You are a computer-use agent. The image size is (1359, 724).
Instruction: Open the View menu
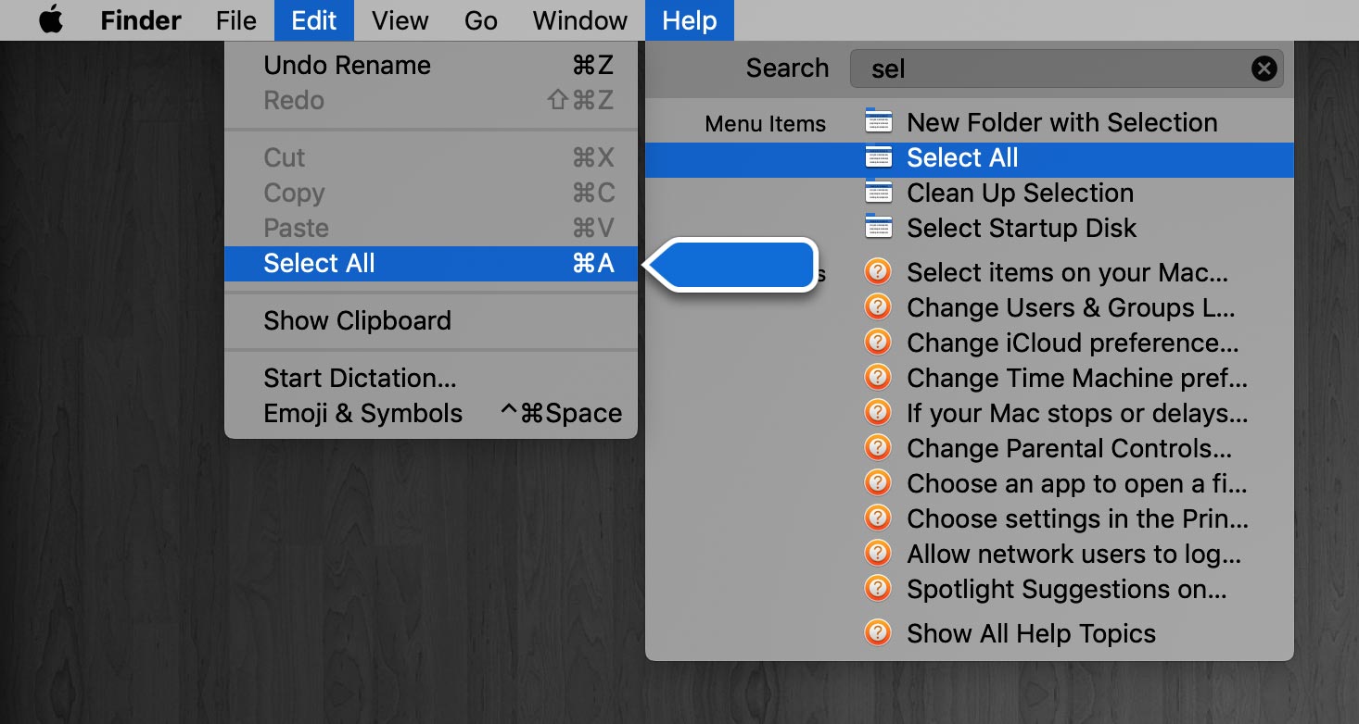[400, 20]
